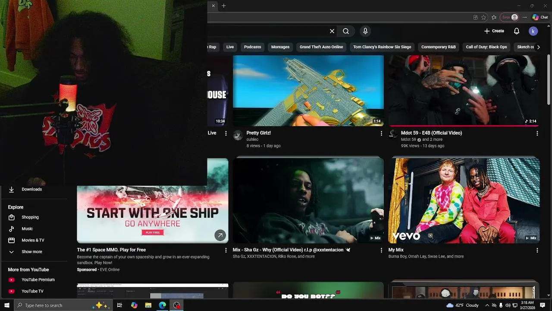Click the YouTube search magnifier button

point(346,31)
